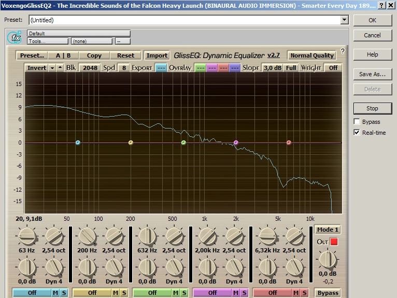The image size is (397, 298).
Task: Select the green overlay spectrum slot
Action: pyautogui.click(x=200, y=68)
